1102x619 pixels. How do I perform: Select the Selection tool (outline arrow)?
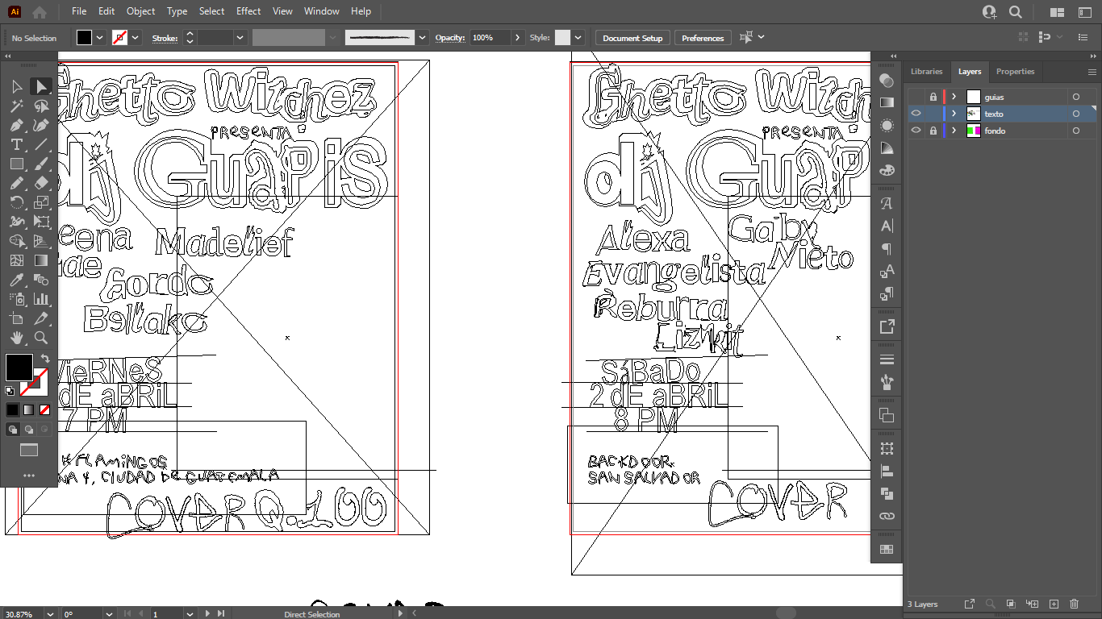[x=16, y=86]
